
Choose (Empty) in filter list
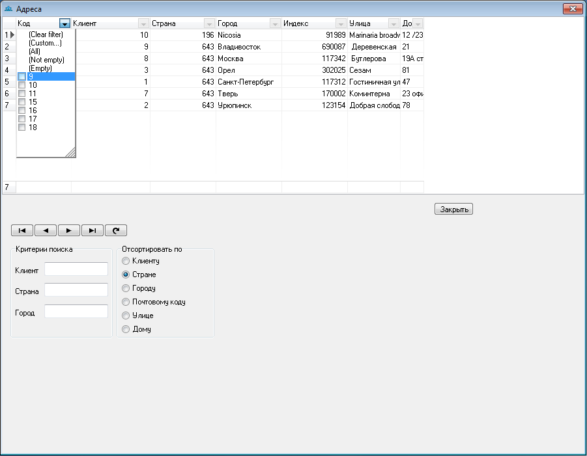(40, 68)
